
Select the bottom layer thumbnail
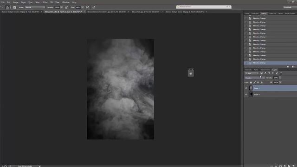251,94
